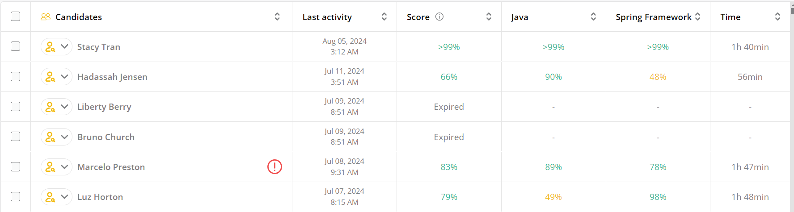This screenshot has width=794, height=212.
Task: Select Bruno Church's row checkbox
Action: [x=16, y=136]
